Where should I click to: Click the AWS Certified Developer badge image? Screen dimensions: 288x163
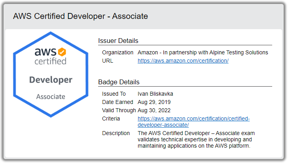[51, 74]
